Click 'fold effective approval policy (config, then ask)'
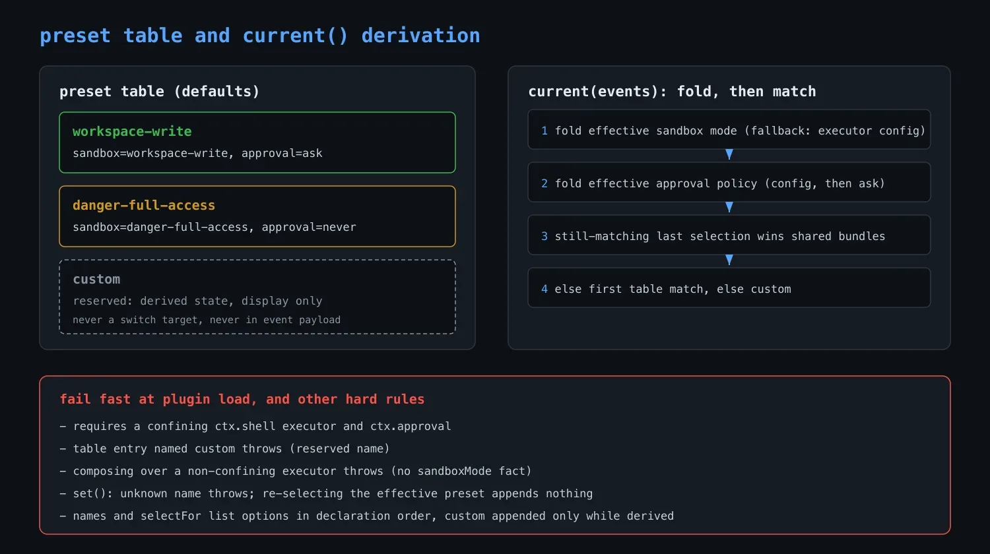 [x=719, y=183]
